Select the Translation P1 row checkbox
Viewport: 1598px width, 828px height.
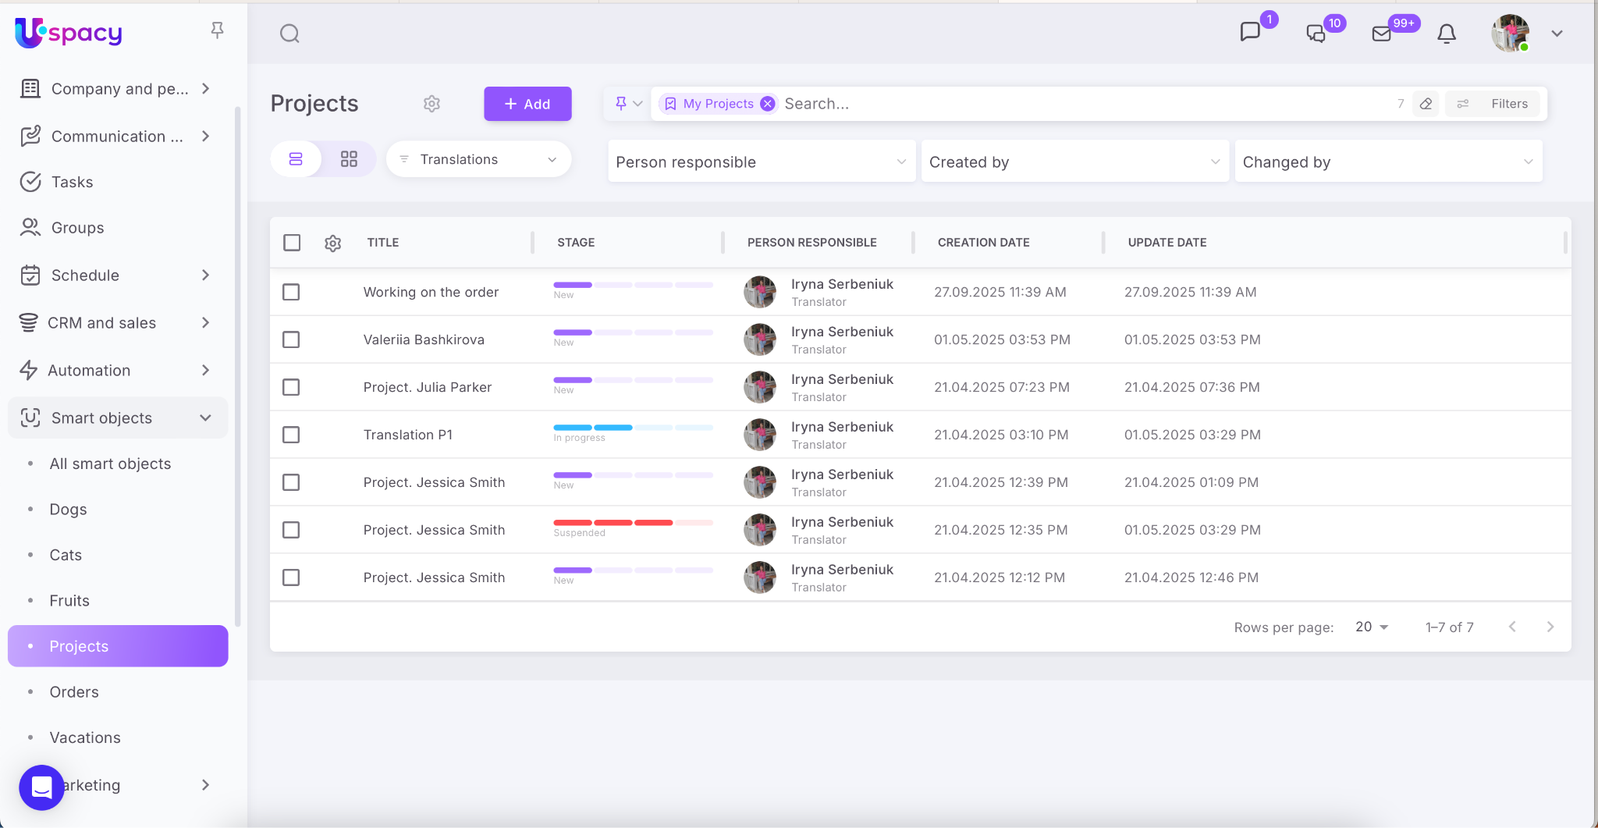[291, 435]
